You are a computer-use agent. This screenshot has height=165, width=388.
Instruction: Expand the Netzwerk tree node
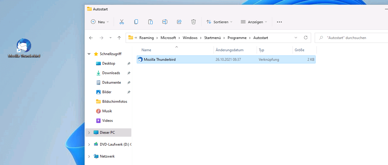(89, 156)
